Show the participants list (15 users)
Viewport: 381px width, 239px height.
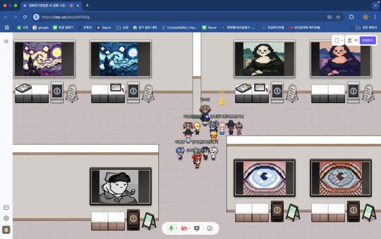[352, 40]
